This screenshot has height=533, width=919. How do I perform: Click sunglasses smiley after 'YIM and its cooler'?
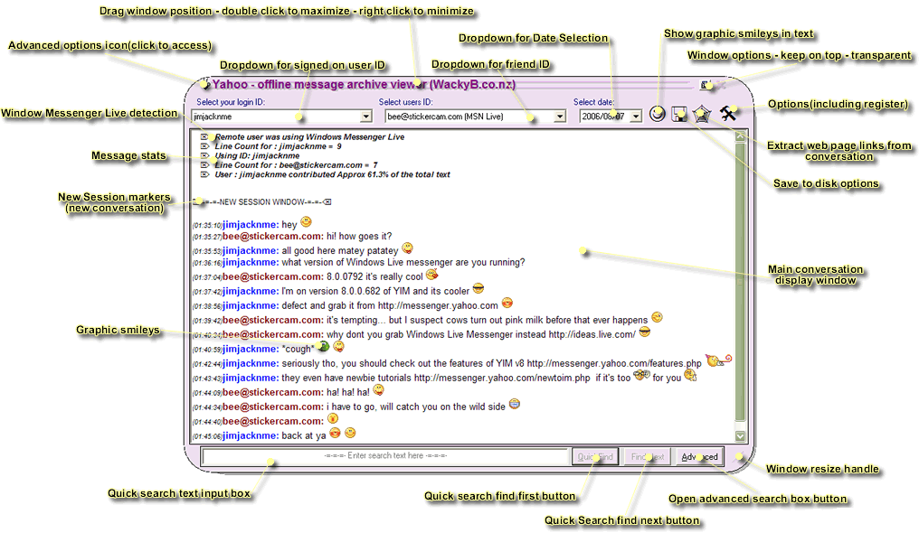click(x=478, y=288)
